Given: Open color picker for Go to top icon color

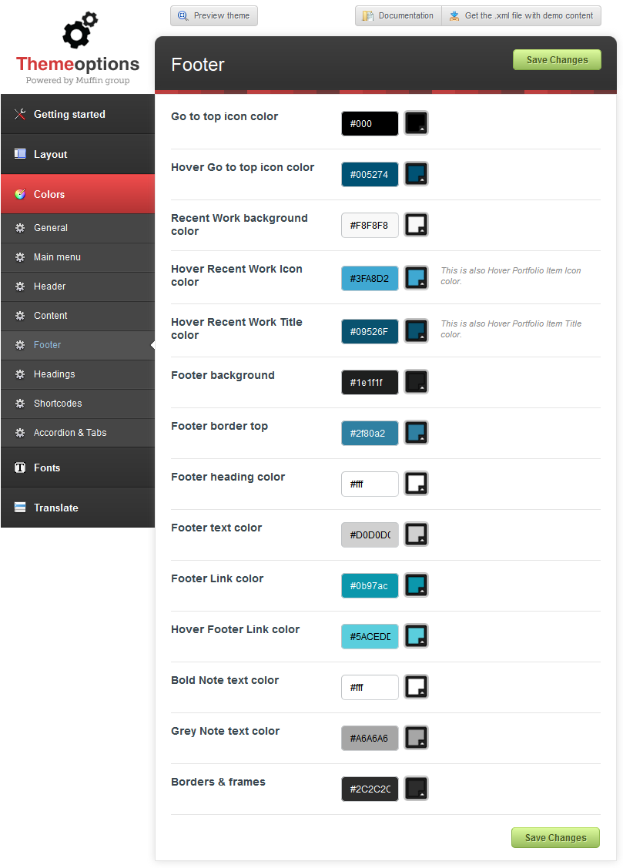Looking at the screenshot, I should pos(416,123).
